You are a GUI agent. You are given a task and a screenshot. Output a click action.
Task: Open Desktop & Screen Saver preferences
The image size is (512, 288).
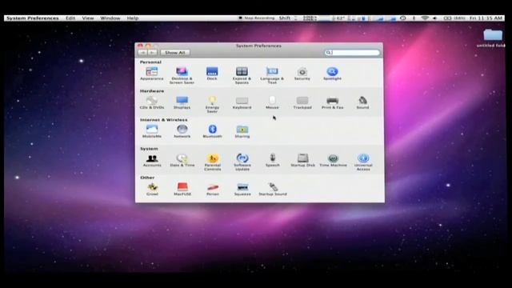pyautogui.click(x=182, y=75)
